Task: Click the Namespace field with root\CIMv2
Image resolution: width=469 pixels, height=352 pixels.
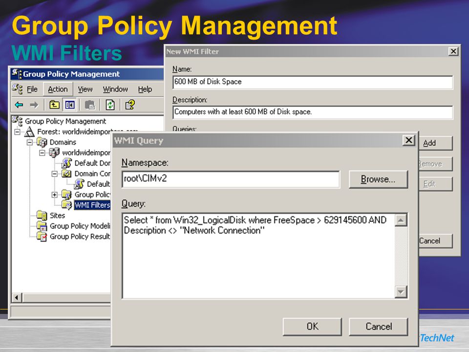Action: (231, 179)
